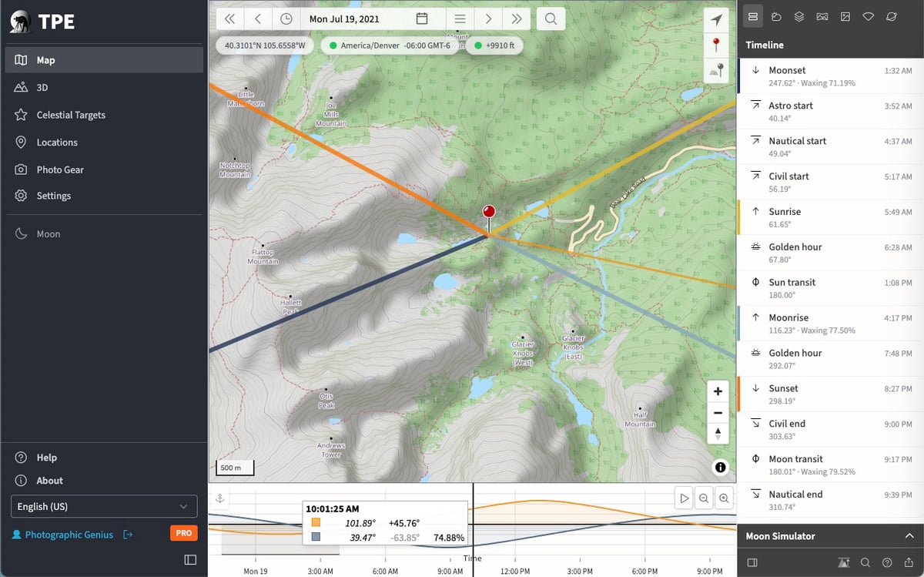This screenshot has height=577, width=924.
Task: Collapse the left sidebar
Action: pos(190,560)
